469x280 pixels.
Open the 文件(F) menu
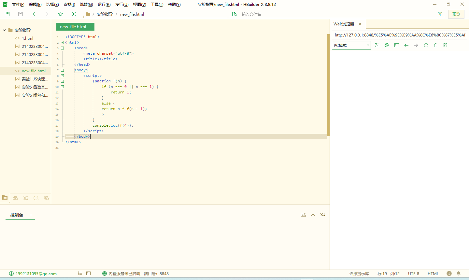18,5
